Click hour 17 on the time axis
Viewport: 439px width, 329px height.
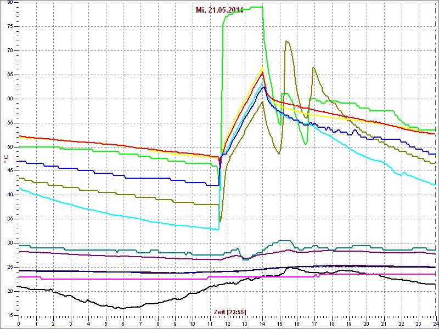click(x=314, y=324)
